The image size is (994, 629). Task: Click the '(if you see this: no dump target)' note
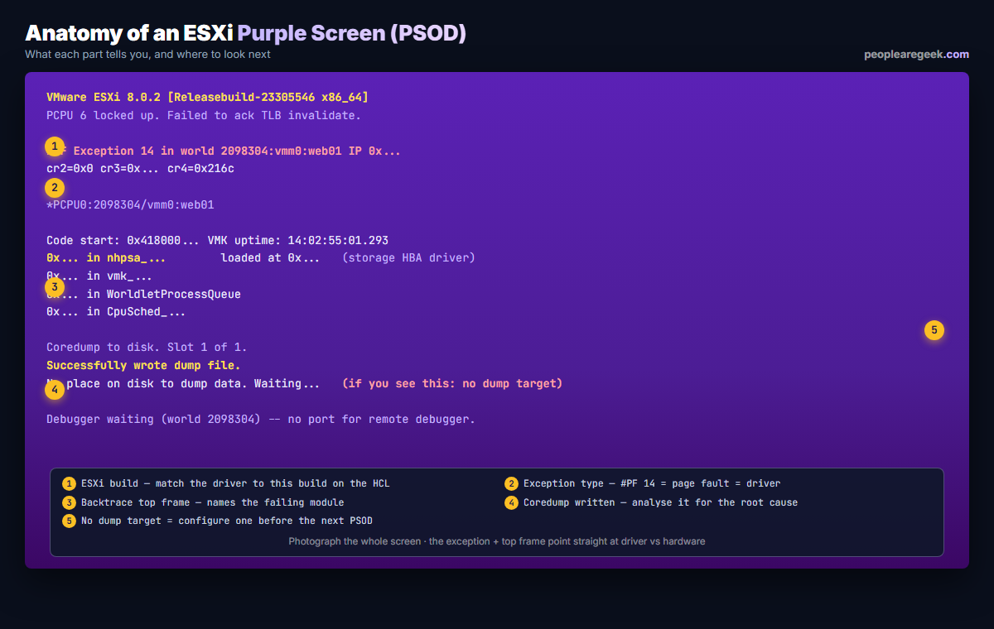click(452, 384)
